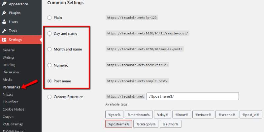Select the Post name radio button
The width and height of the screenshot is (264, 132).
pyautogui.click(x=49, y=81)
